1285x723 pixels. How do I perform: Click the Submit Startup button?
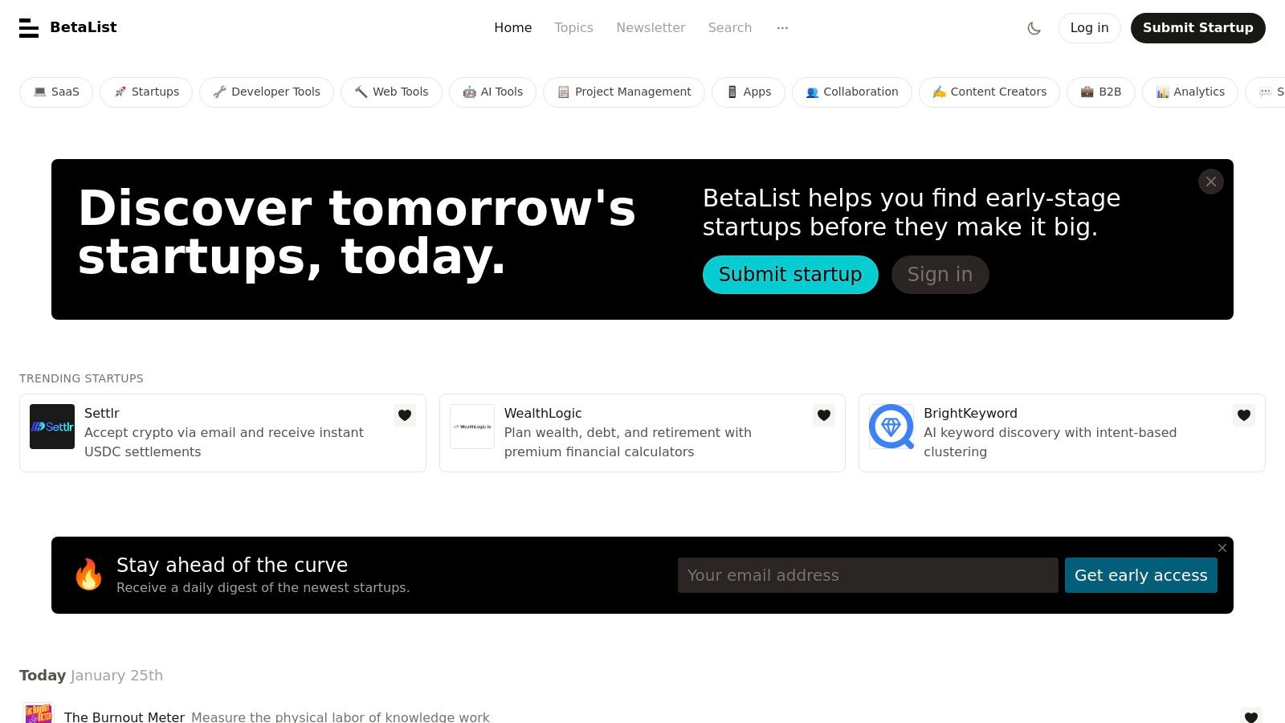click(x=1197, y=28)
